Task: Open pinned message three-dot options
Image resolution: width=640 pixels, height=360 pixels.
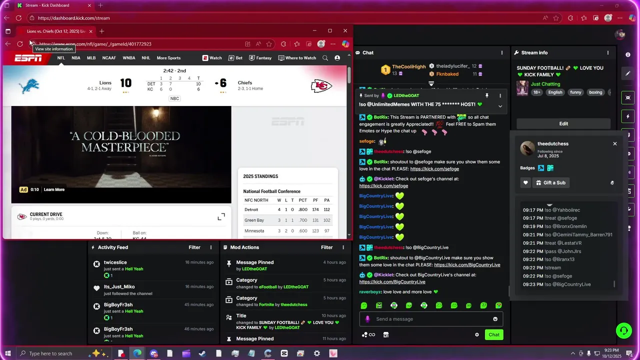Action: tap(500, 95)
